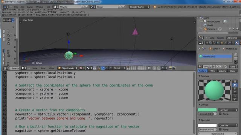Open the screen layout browser icon

55,7
